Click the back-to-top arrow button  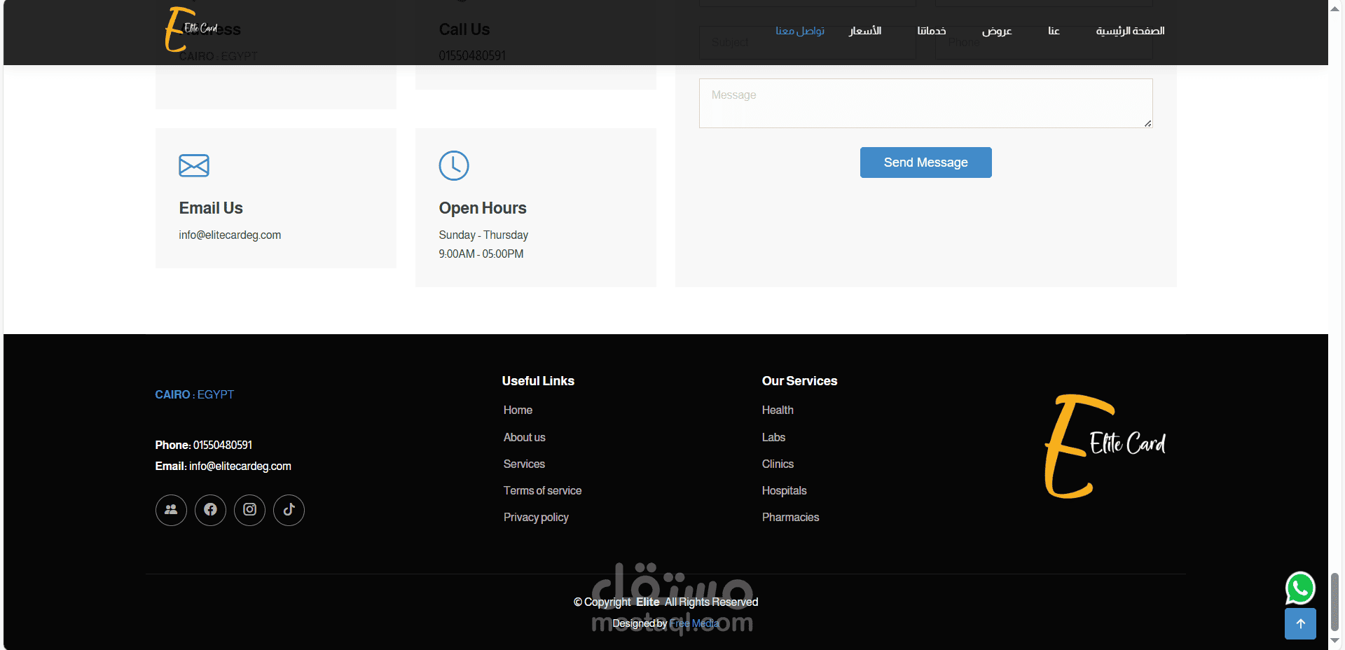(x=1300, y=623)
